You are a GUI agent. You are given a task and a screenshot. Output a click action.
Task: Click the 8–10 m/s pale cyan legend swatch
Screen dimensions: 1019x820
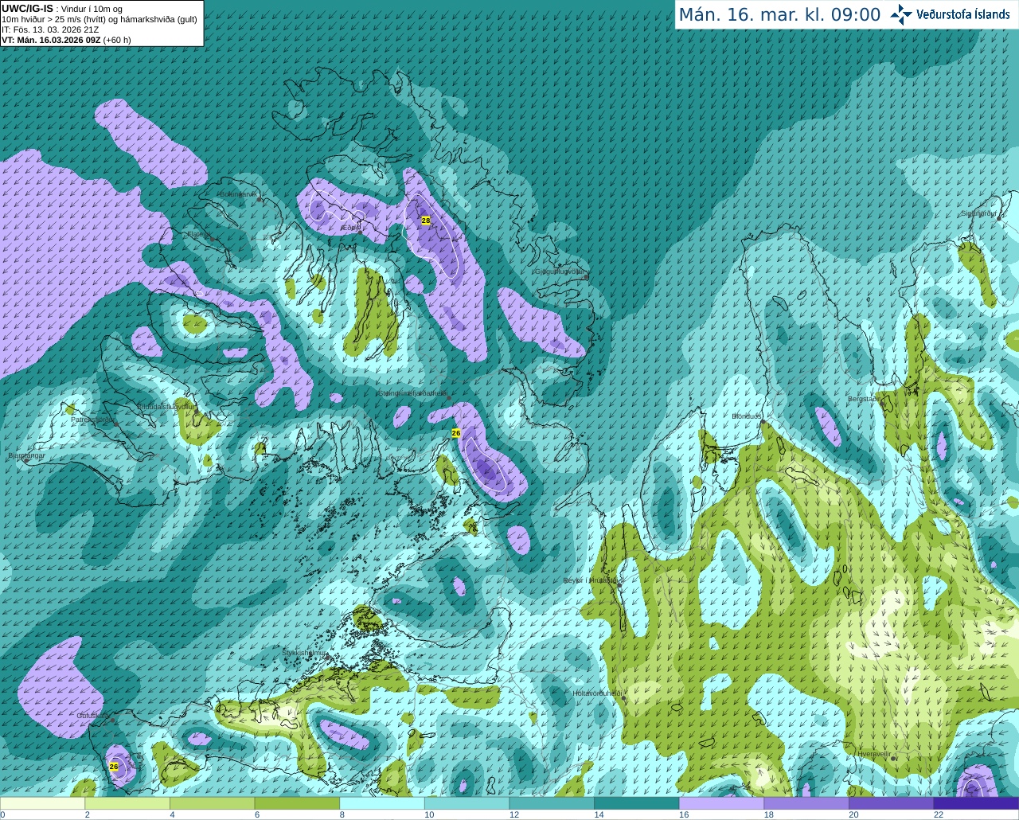click(382, 803)
